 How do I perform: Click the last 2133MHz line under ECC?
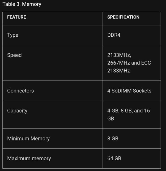(x=118, y=71)
